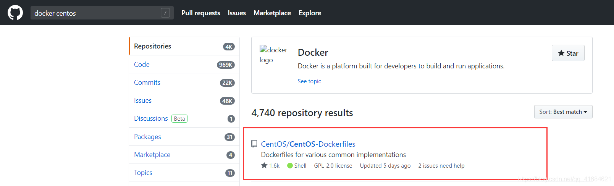
Task: Click the Beta label next to Discussions
Action: pos(179,119)
